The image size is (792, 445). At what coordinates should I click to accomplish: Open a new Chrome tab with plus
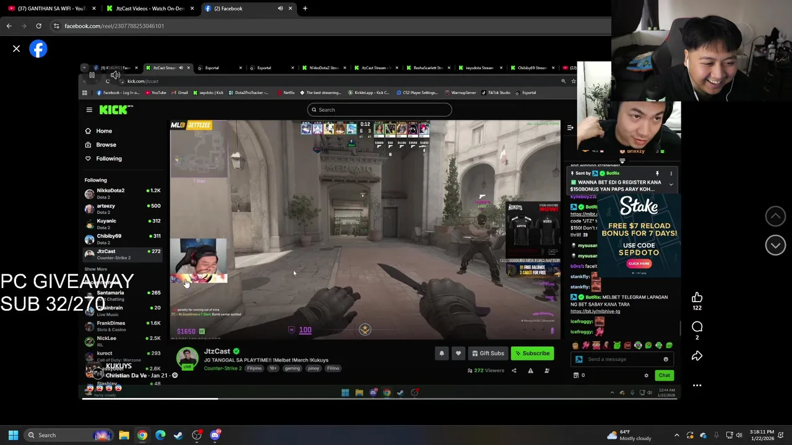(305, 9)
